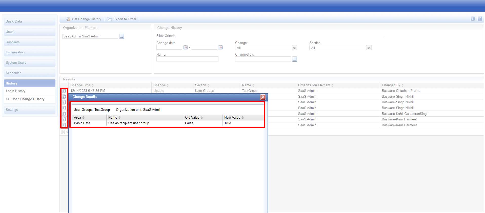The width and height of the screenshot is (485, 213).
Task: Click the last row's change details icon
Action: coord(64,125)
